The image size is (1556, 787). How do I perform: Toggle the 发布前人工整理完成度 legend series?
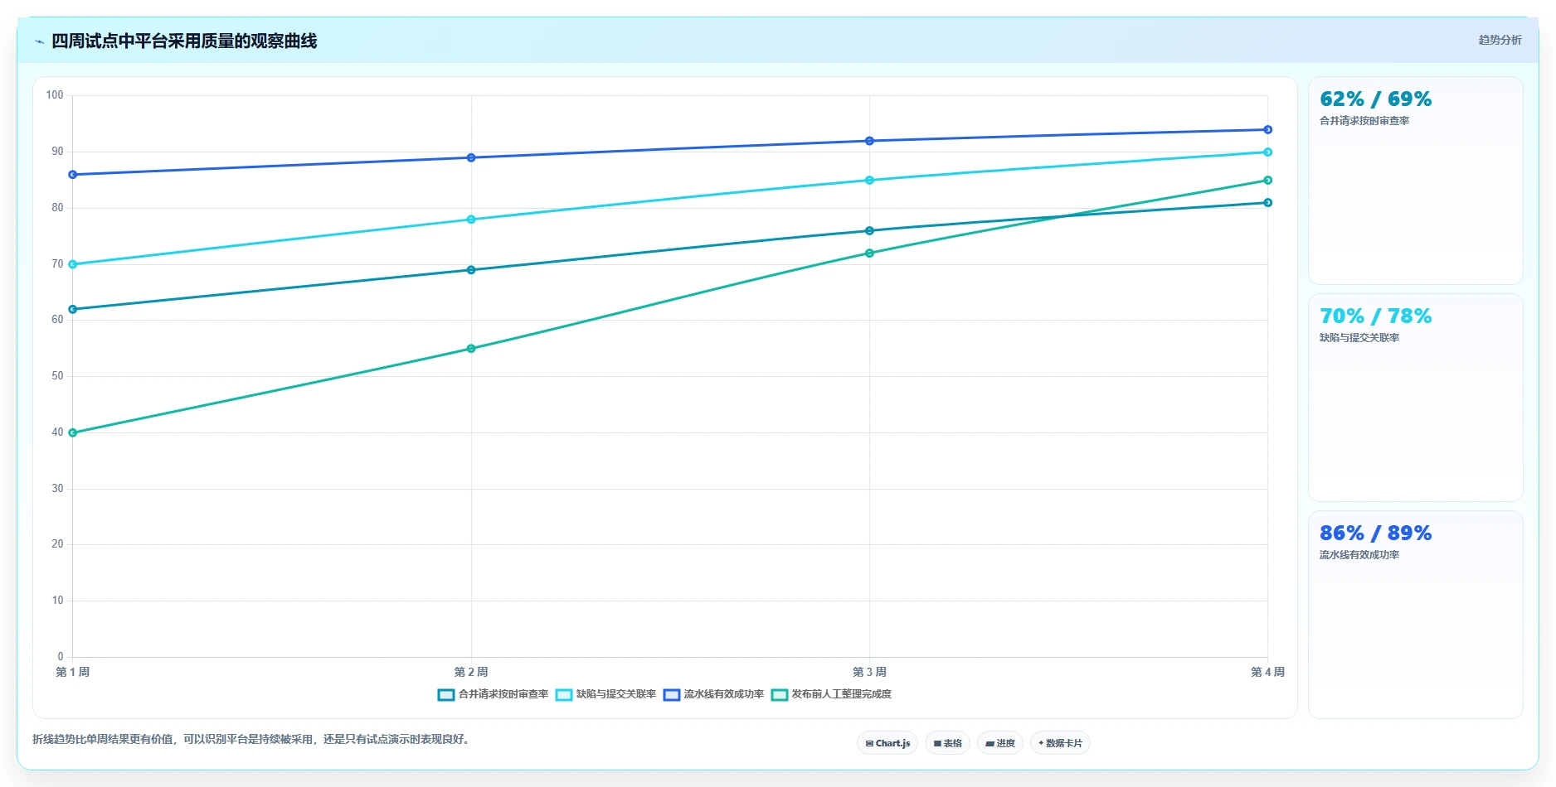pyautogui.click(x=831, y=694)
